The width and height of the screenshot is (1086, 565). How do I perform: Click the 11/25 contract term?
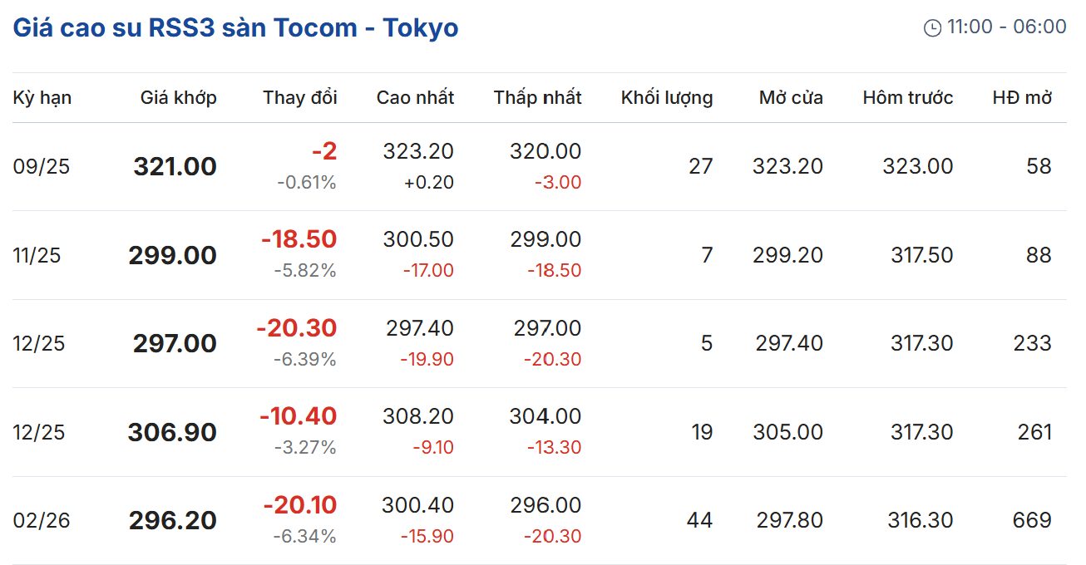click(37, 255)
